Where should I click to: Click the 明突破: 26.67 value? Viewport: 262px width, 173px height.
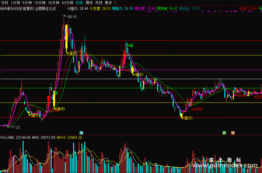167,9
